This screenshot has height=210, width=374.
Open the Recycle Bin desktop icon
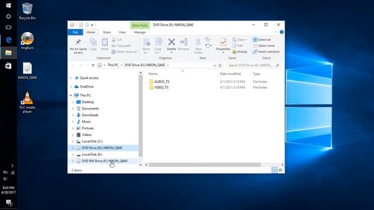coord(27,11)
